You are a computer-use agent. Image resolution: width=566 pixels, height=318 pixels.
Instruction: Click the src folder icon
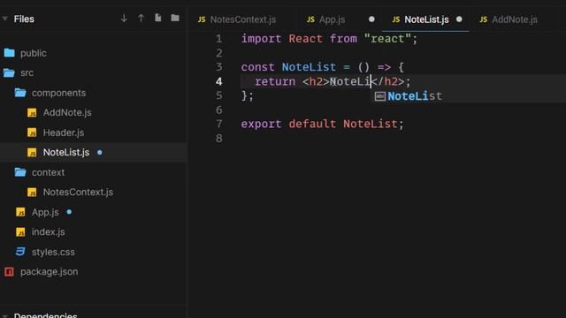click(9, 72)
